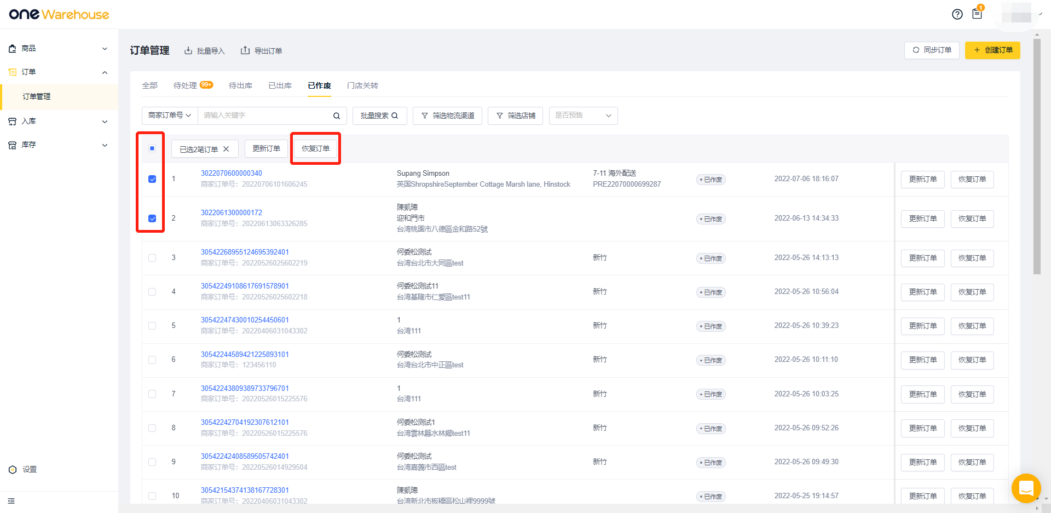The image size is (1051, 513).
Task: Click the 批量导入 import icon
Action: point(188,50)
